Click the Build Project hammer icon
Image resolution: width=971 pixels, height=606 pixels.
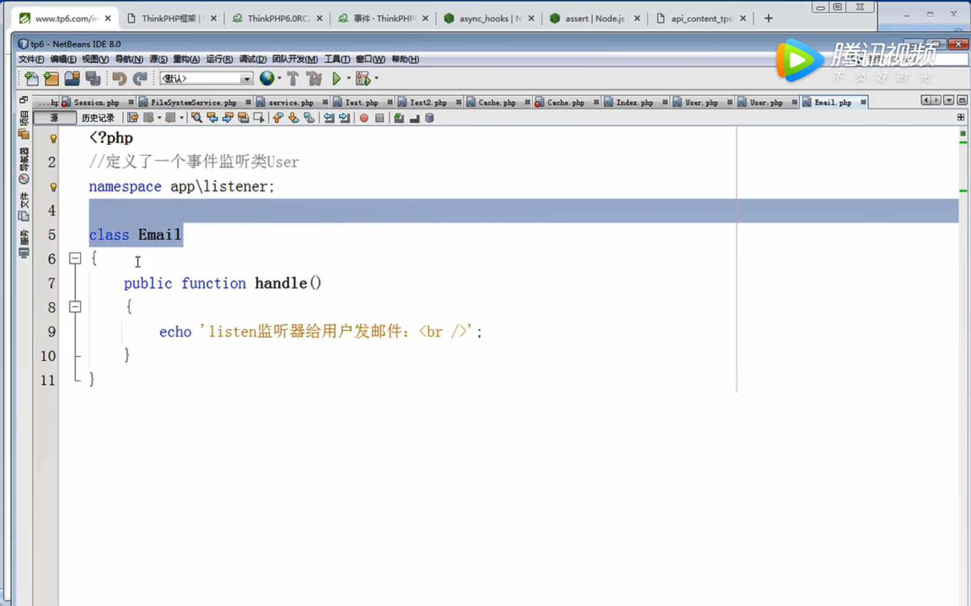(x=293, y=78)
